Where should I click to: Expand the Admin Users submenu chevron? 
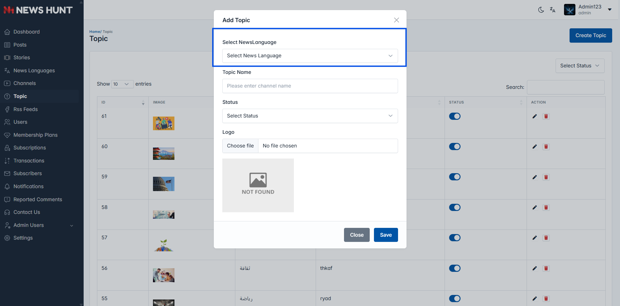click(72, 226)
